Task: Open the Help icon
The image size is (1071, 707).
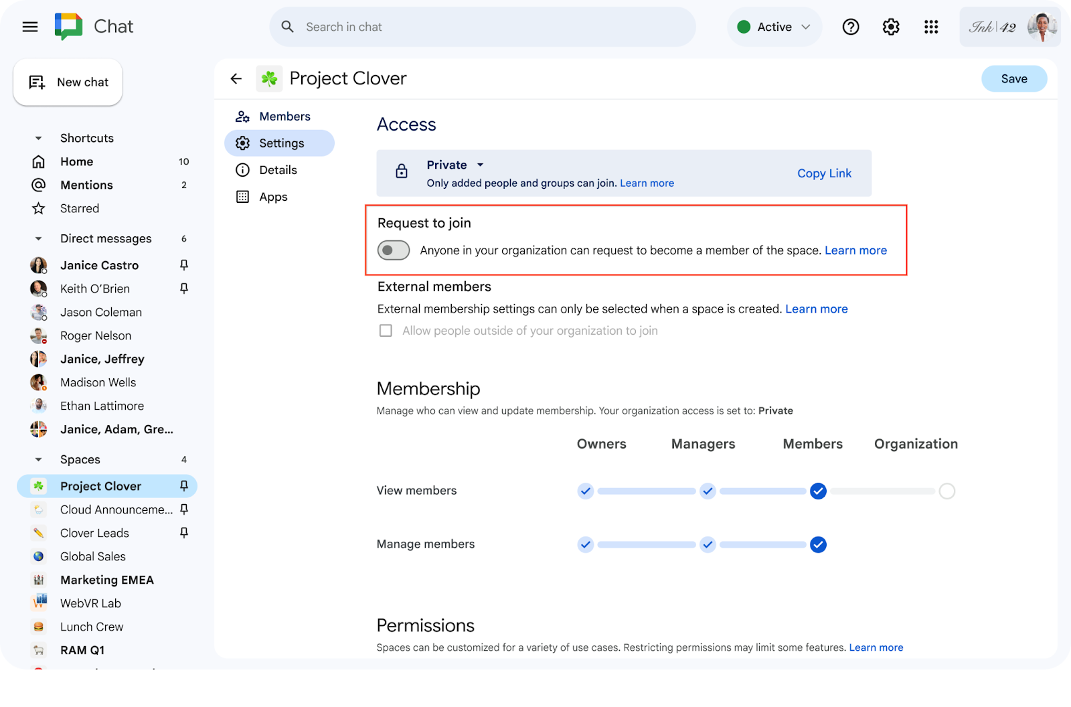Action: click(850, 26)
